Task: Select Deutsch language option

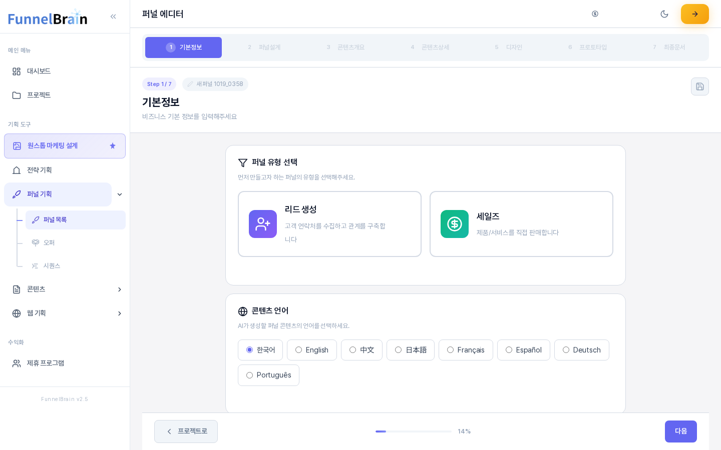Action: point(582,350)
